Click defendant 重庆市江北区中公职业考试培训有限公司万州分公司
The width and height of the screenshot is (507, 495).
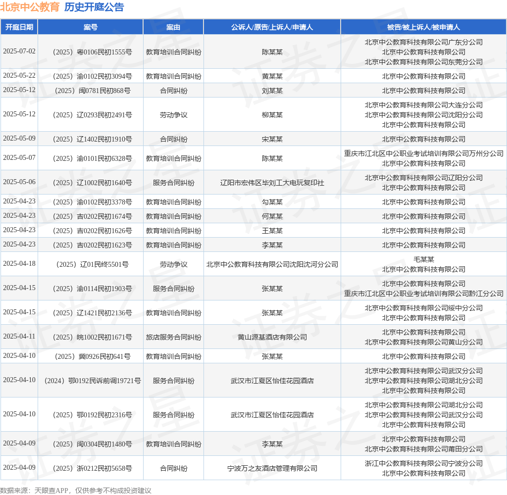pos(424,153)
